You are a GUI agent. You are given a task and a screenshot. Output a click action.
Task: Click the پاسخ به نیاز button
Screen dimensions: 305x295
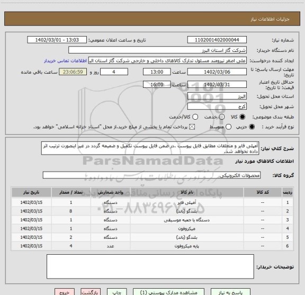click(x=230, y=292)
